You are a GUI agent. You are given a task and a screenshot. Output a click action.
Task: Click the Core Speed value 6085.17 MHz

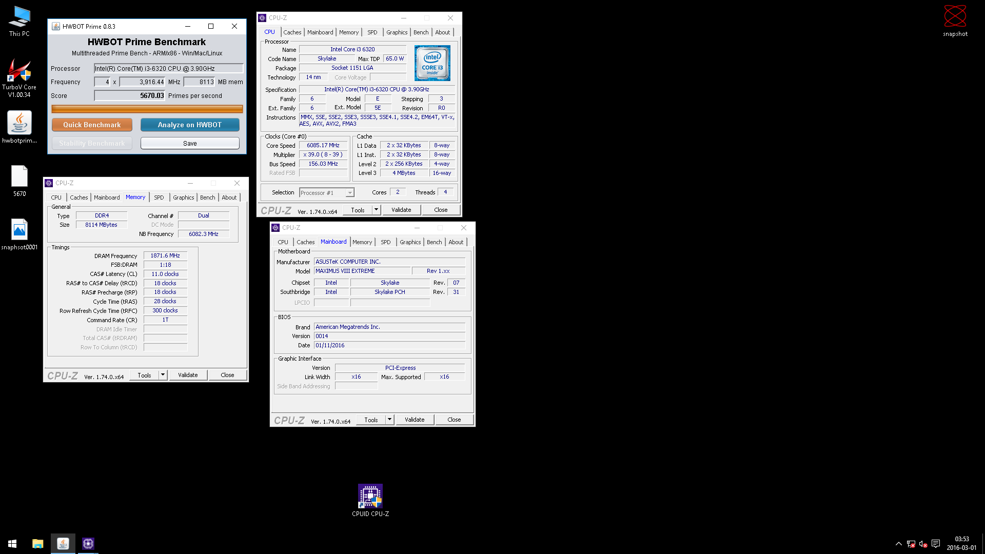[x=323, y=145]
